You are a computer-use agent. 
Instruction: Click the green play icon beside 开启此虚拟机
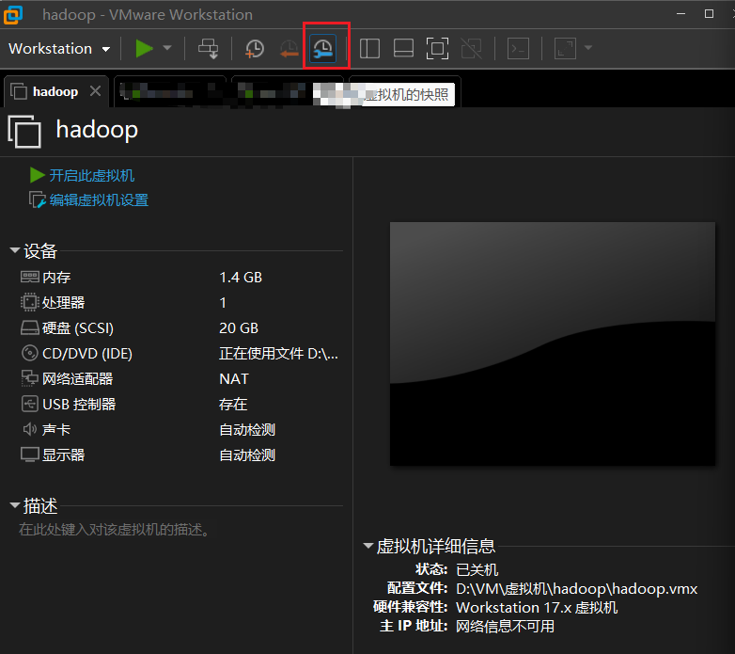pos(37,175)
